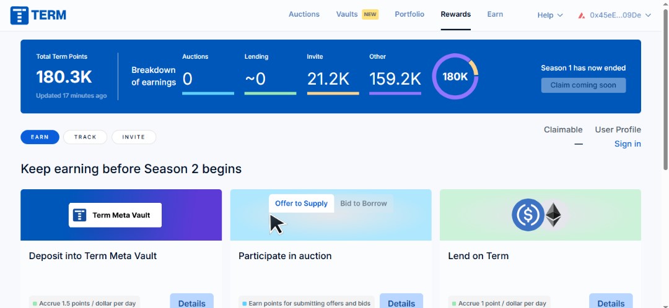Screen dimensions: 669x308
Task: Click the Participate in auction title
Action: coord(285,256)
